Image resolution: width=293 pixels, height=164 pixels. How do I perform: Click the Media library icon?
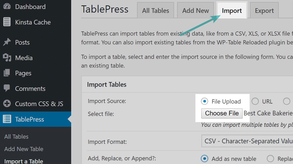[x=7, y=57]
